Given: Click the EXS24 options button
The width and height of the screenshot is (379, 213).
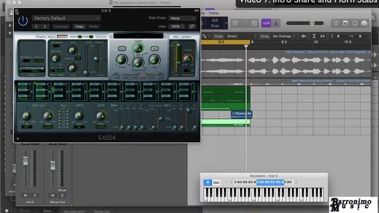Looking at the screenshot, I should click(186, 37).
